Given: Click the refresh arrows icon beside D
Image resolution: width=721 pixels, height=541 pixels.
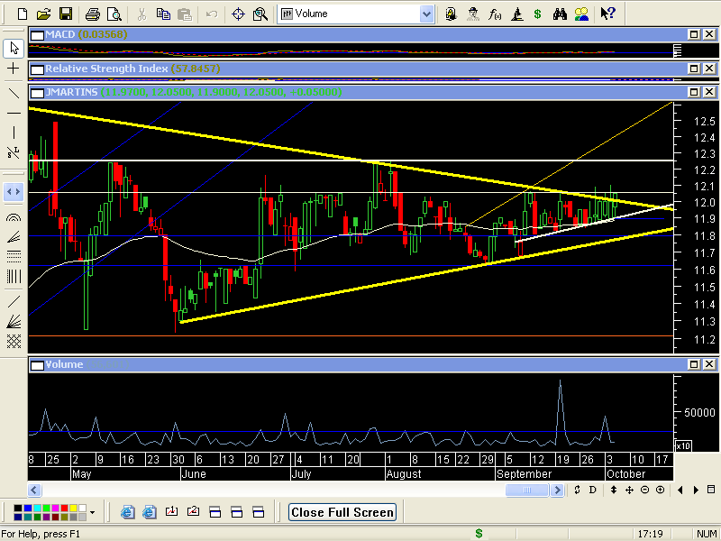Looking at the screenshot, I should click(577, 490).
